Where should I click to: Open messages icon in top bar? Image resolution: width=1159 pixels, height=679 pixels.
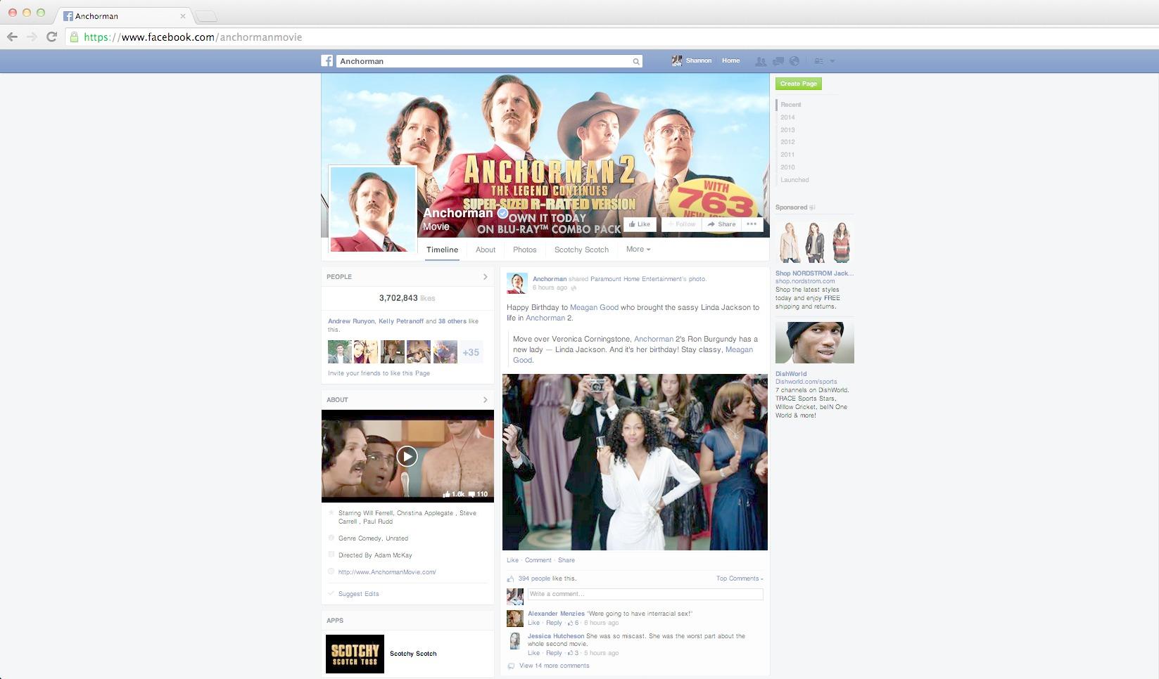coord(778,61)
